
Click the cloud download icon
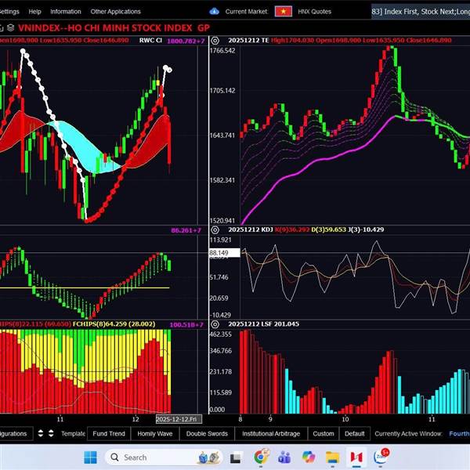215,12
